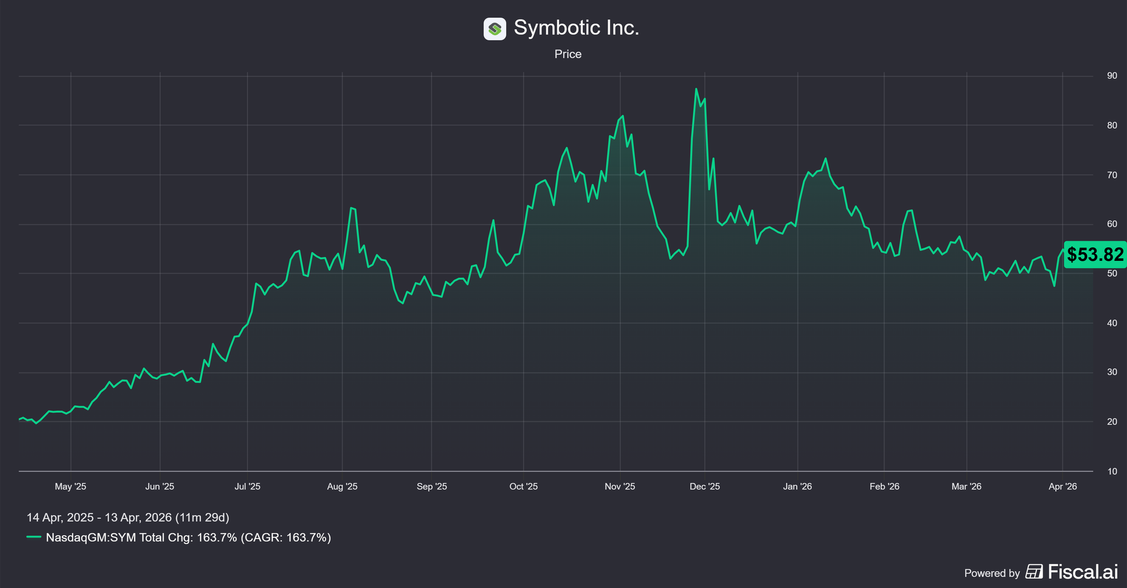Click the "Dec '25" x-axis label
The height and width of the screenshot is (588, 1127).
point(705,487)
